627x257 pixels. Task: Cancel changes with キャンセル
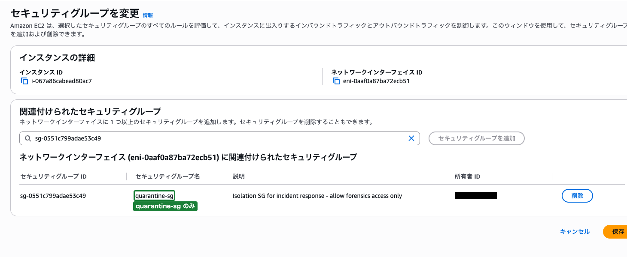click(x=575, y=232)
